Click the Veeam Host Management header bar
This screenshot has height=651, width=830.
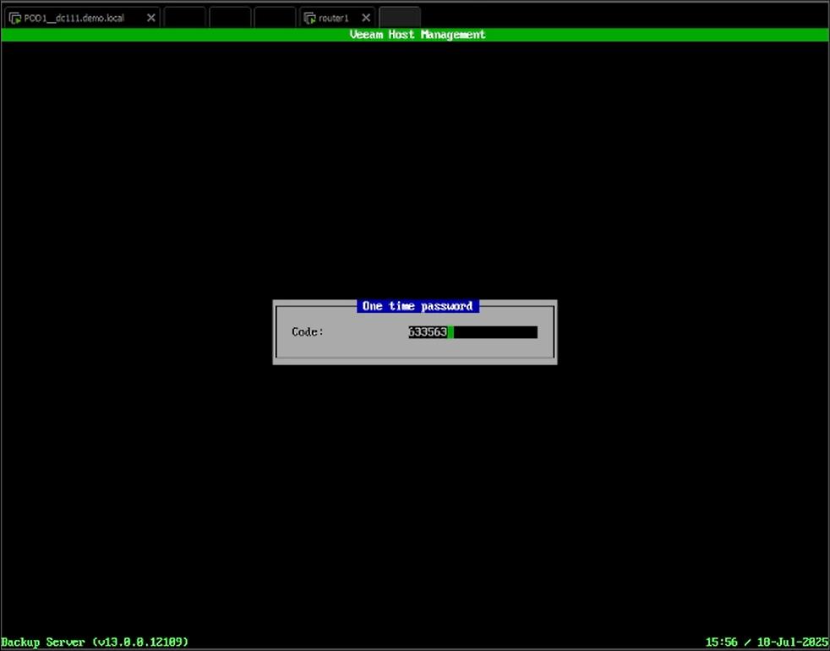click(418, 35)
